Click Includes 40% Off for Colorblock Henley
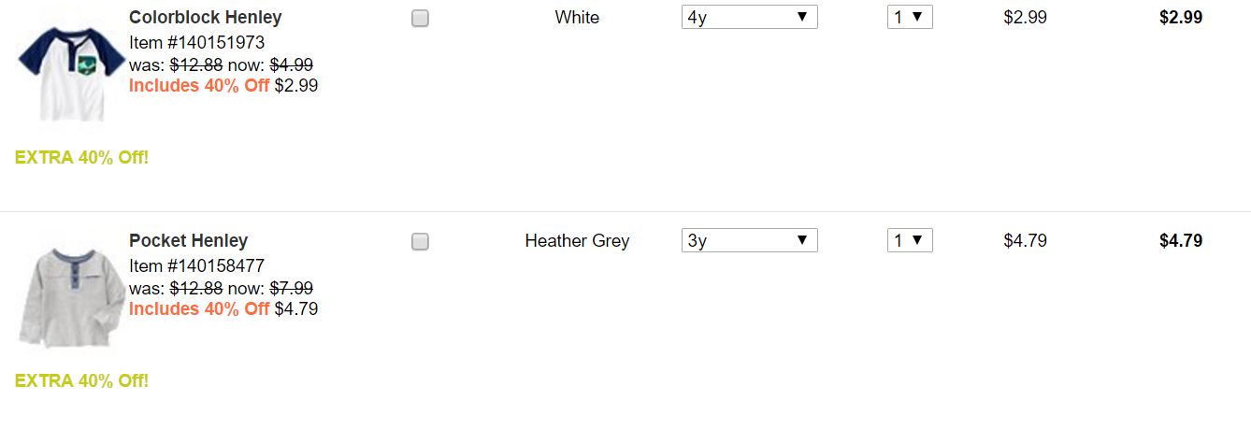 (x=199, y=86)
